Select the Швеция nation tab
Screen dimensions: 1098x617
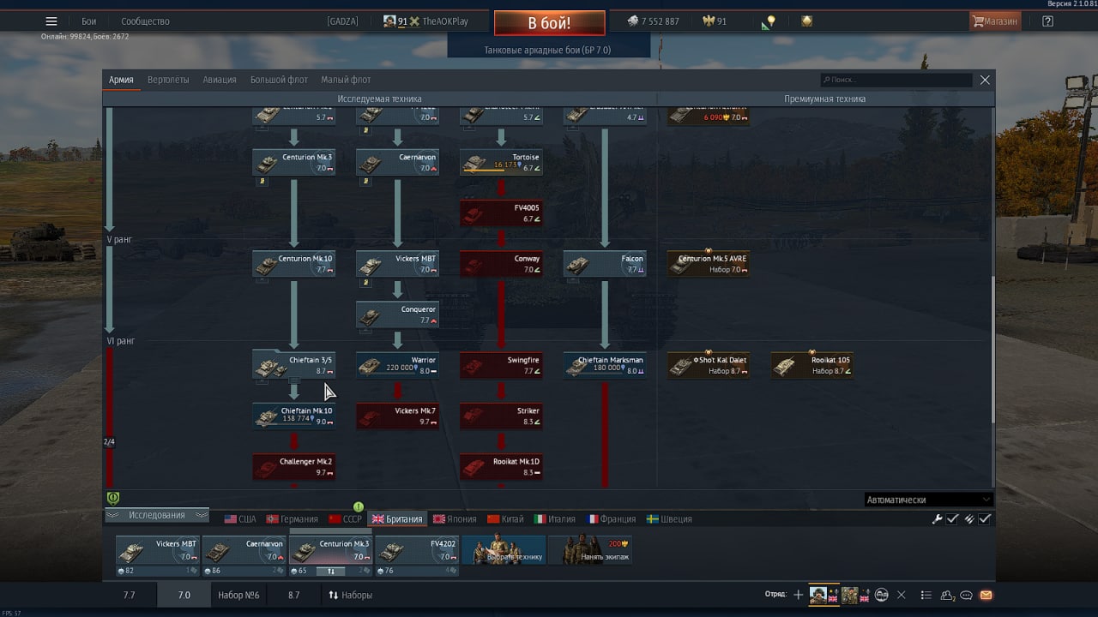(x=669, y=519)
